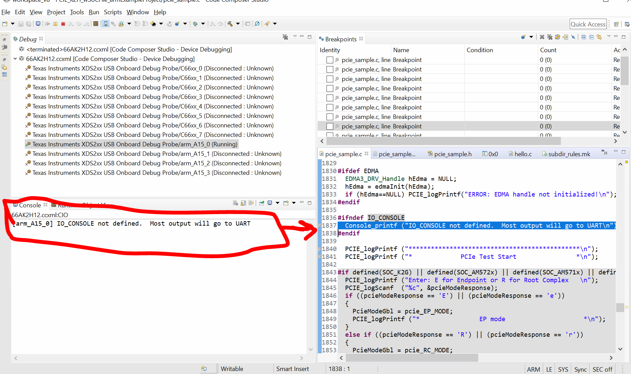Image resolution: width=631 pixels, height=374 pixels.
Task: Enable the breakpoint on the first pcie_sample.c line
Action: (330, 60)
